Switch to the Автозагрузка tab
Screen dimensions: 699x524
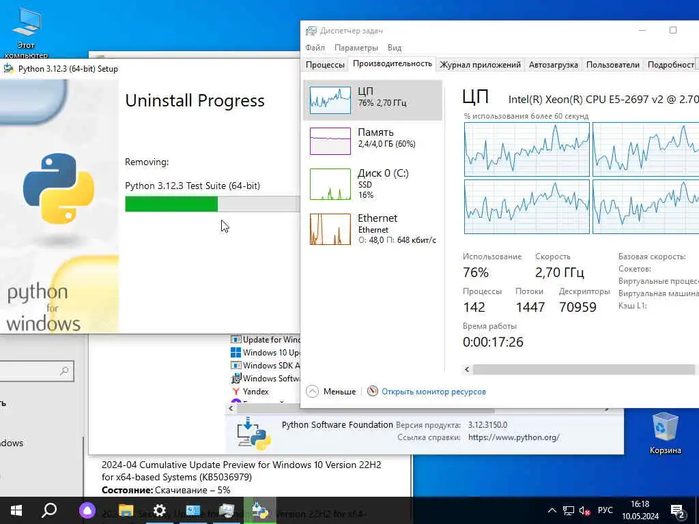553,65
